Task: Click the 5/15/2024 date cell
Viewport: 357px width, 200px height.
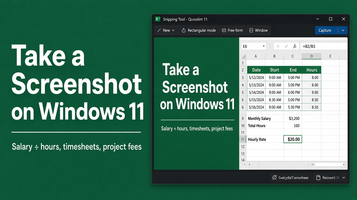Action: [256, 100]
